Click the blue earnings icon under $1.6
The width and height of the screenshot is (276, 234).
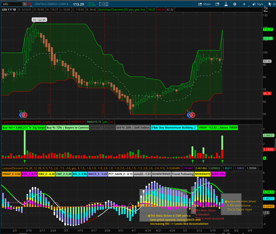click(x=189, y=115)
